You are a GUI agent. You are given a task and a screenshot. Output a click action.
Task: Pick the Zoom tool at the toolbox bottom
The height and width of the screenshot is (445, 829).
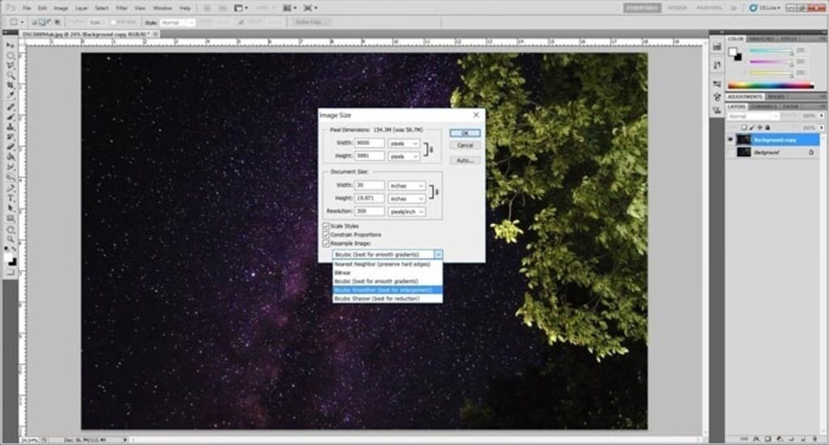[11, 239]
